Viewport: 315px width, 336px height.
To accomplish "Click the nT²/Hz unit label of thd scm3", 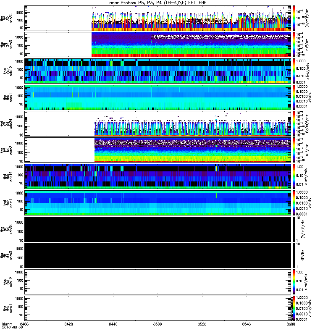I will pos(307,150).
